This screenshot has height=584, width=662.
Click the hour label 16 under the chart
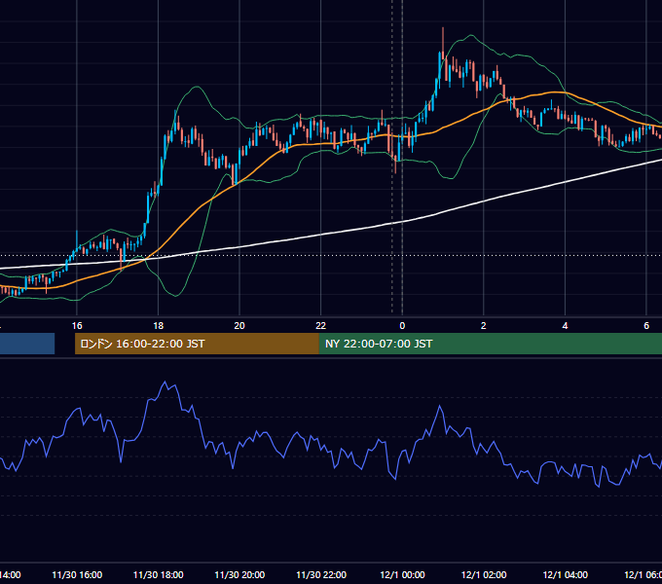click(x=77, y=326)
